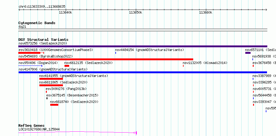This screenshot has width=276, height=136.
Task: Click the long red nsv5454693 variant bar
Action: click(x=106, y=59)
